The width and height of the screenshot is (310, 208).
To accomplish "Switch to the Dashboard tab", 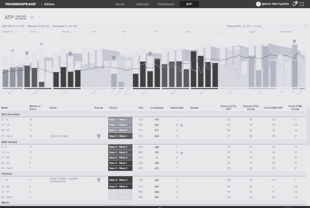I will point(166,4).
